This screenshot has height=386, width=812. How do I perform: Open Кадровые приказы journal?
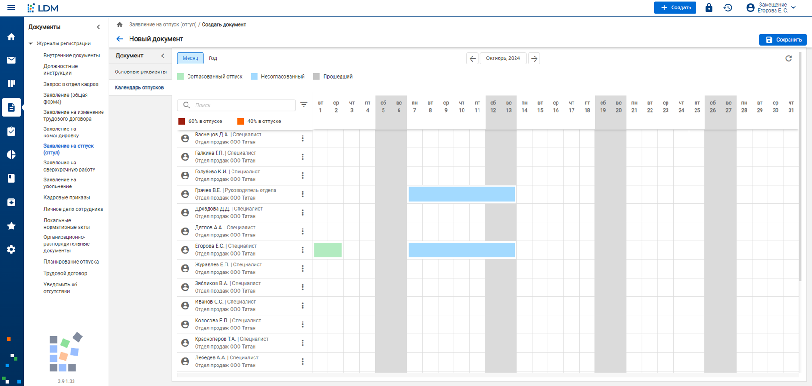(x=67, y=197)
